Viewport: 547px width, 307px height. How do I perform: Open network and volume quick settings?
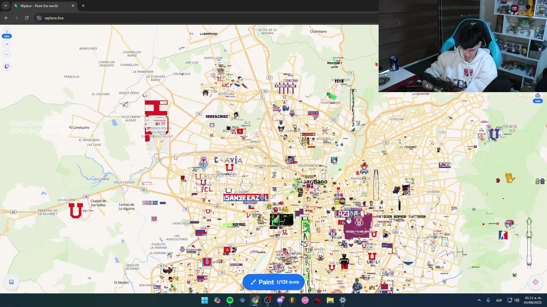[513, 300]
